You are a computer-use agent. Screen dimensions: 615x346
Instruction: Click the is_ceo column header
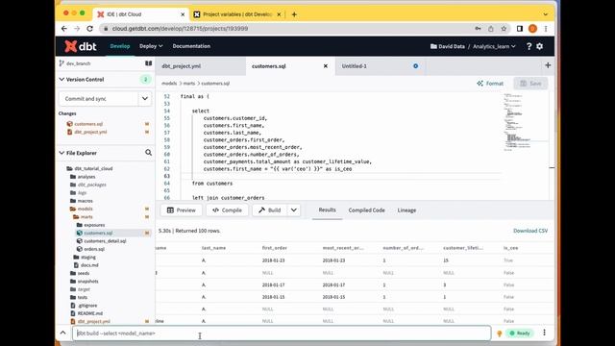[510, 248]
